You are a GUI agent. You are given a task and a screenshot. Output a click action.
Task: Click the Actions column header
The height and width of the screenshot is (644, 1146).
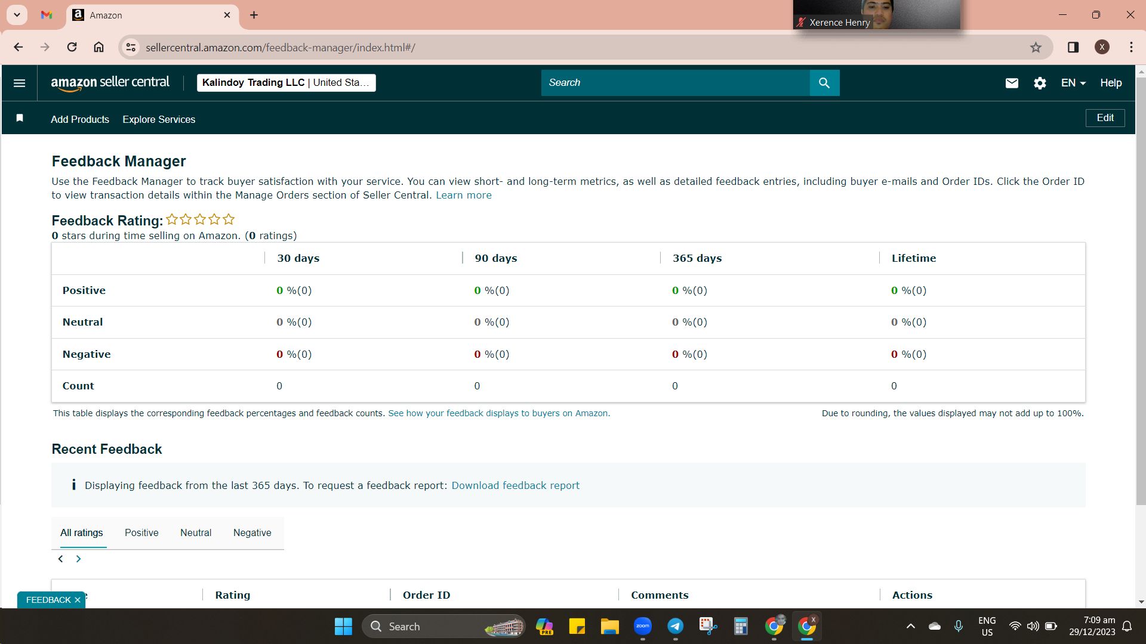click(x=912, y=595)
